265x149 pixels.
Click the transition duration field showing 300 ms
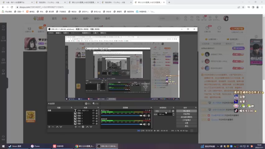click(x=165, y=114)
